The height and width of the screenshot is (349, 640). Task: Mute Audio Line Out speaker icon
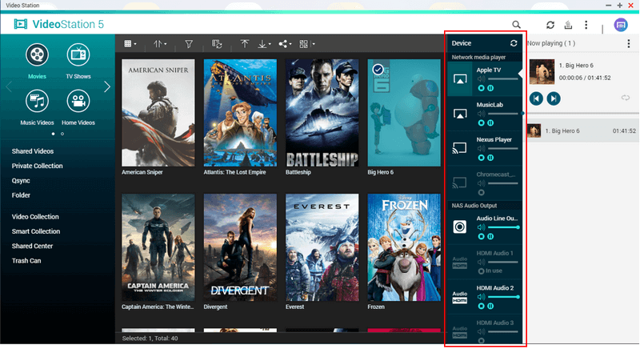click(x=482, y=227)
